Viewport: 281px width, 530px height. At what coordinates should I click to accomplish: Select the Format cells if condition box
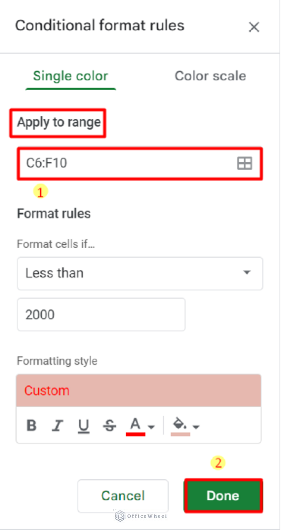[x=140, y=273]
